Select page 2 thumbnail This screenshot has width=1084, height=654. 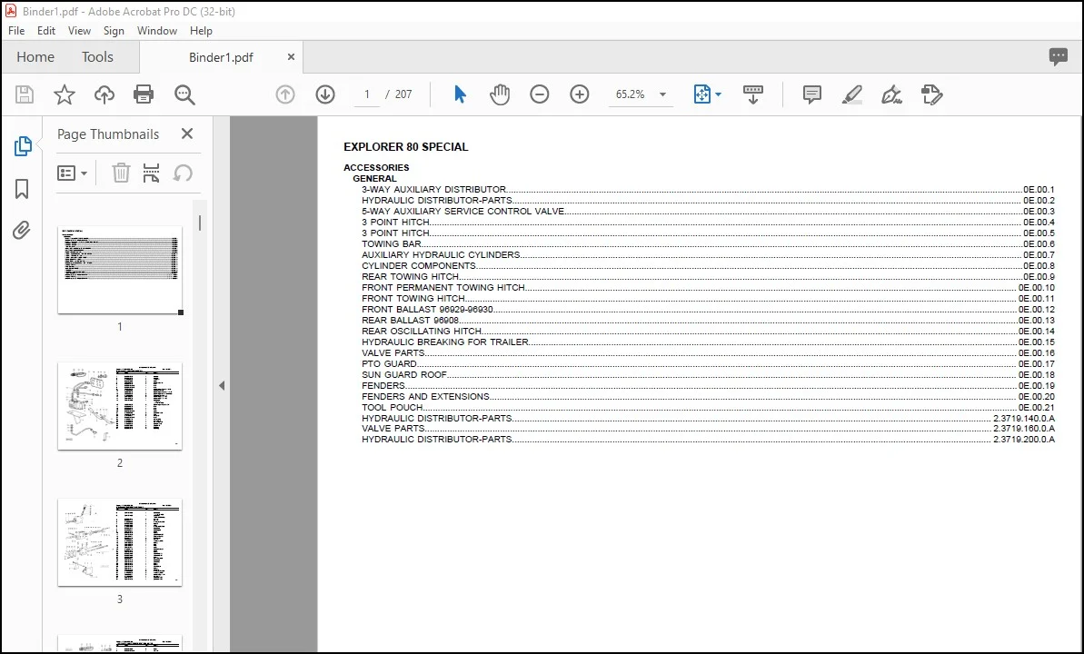(x=120, y=406)
